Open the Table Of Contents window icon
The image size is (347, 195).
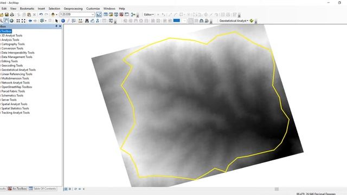click(106, 15)
